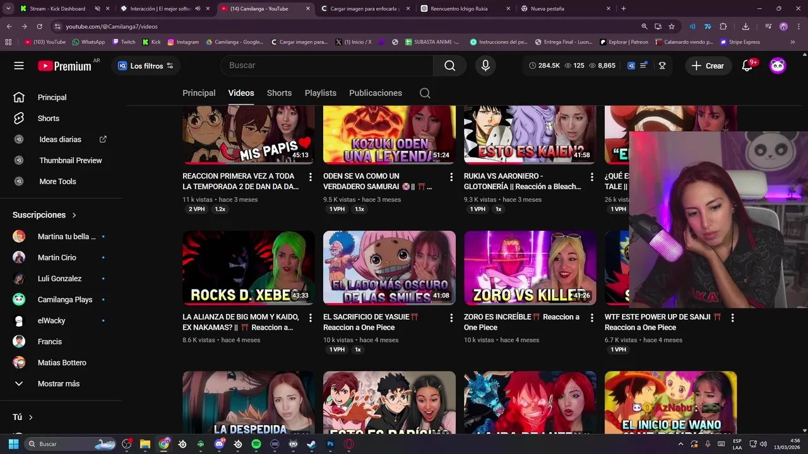
Task: Open the YouTube hamburger guide menu
Action: tap(19, 66)
